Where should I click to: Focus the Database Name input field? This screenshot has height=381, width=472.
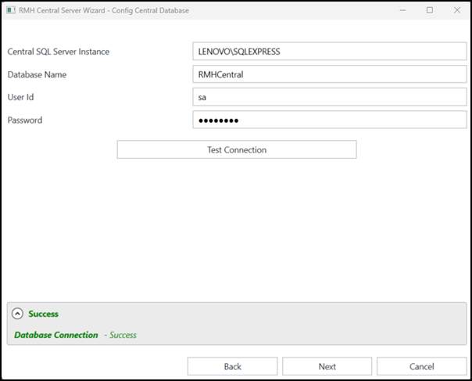tap(330, 74)
